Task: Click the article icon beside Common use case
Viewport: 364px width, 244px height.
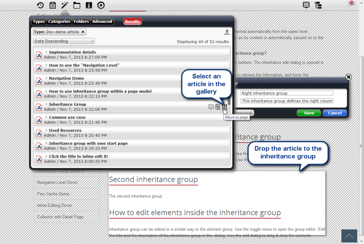Action: tap(39, 120)
